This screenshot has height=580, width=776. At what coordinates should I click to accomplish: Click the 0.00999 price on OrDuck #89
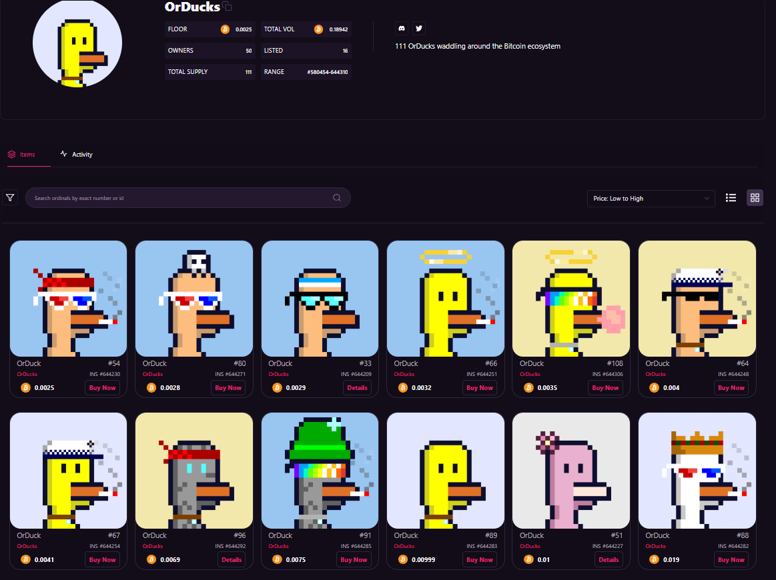point(423,560)
